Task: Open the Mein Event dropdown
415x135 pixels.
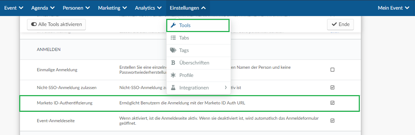Action: click(394, 8)
